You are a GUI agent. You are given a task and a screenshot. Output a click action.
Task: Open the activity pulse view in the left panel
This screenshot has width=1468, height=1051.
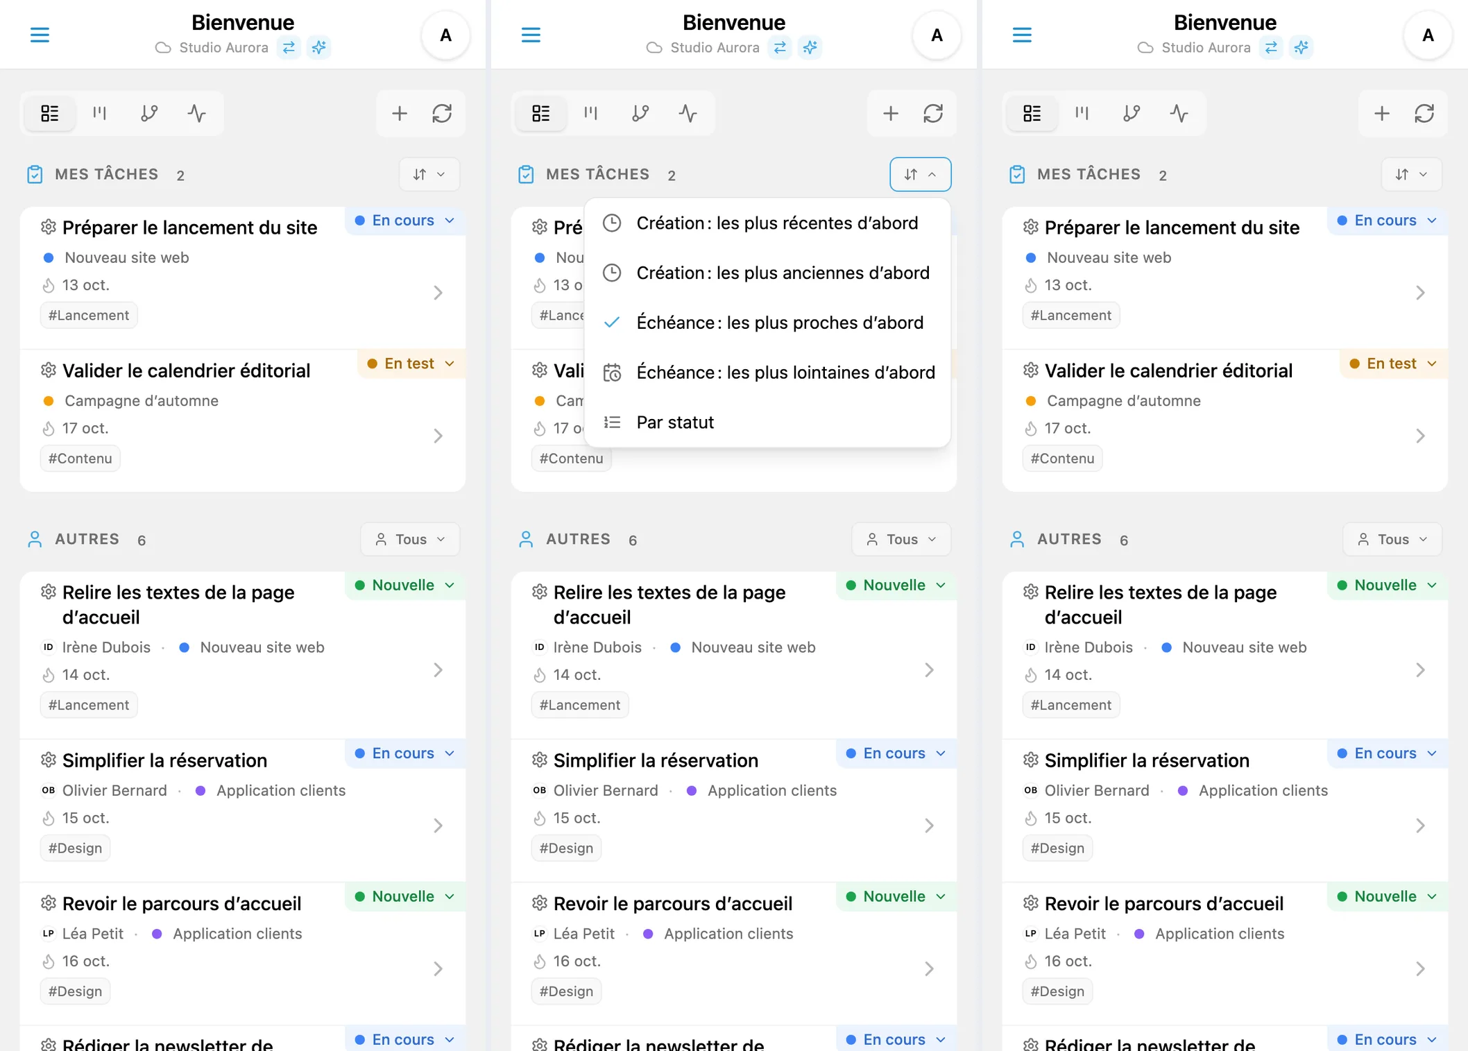(197, 113)
